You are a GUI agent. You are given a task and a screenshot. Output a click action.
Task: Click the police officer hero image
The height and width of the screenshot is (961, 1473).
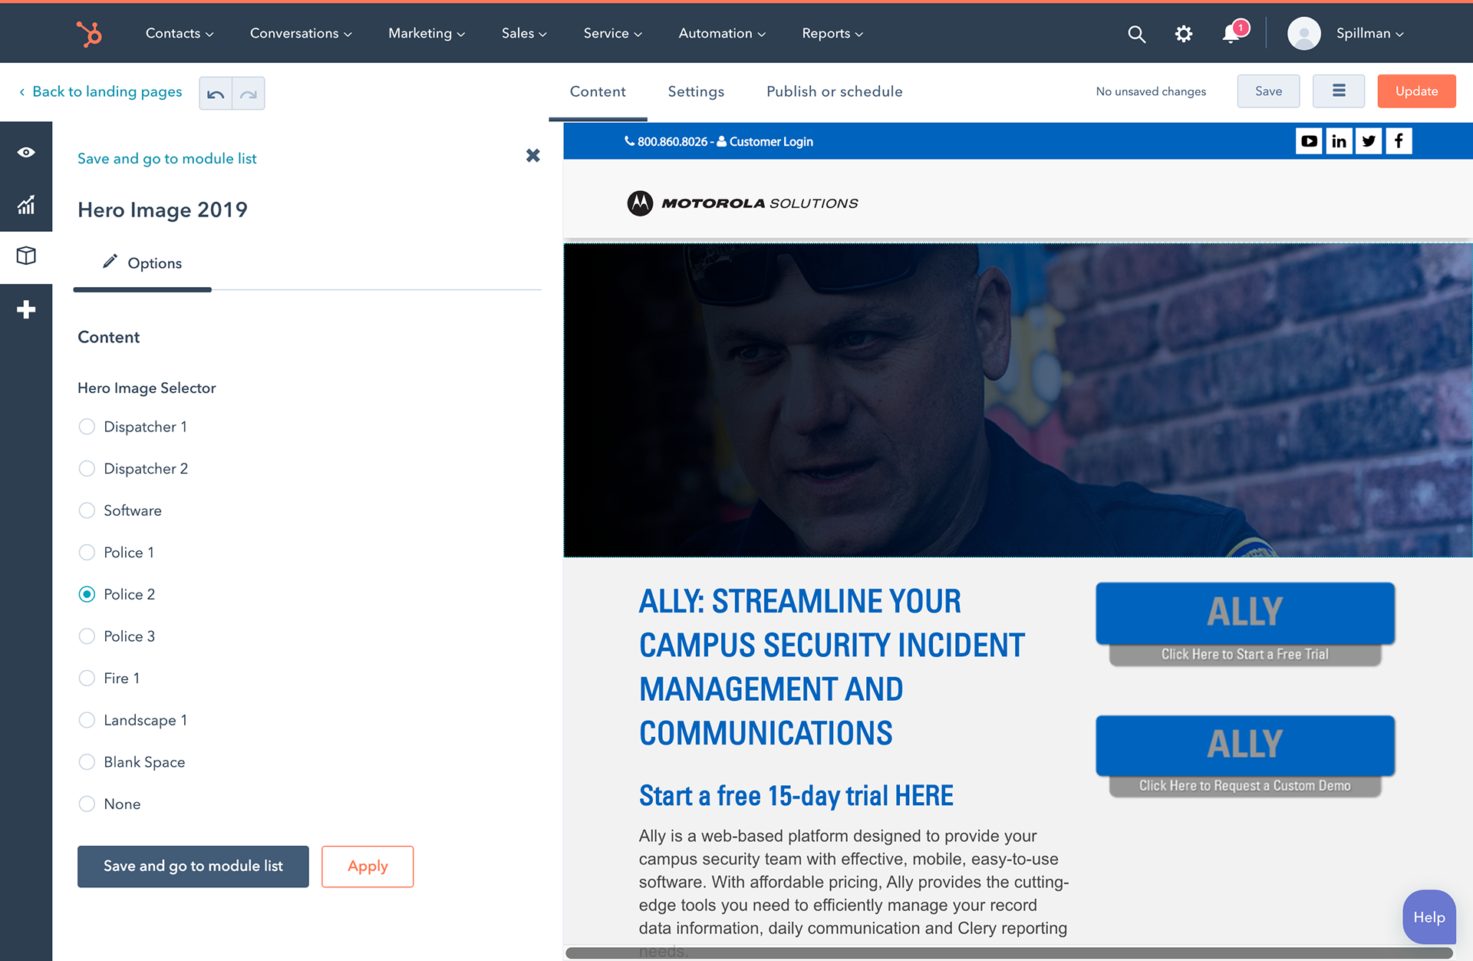pyautogui.click(x=1018, y=400)
